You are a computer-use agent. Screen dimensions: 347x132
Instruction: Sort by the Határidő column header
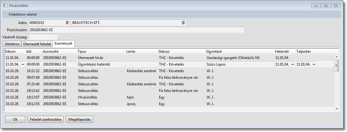coord(285,51)
